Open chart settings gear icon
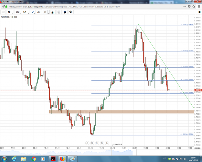The height and width of the screenshot is (162, 202). coord(199,12)
